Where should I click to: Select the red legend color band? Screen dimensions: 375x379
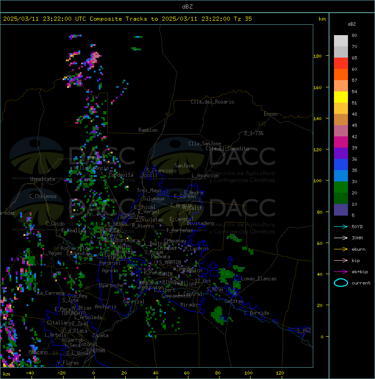point(341,63)
